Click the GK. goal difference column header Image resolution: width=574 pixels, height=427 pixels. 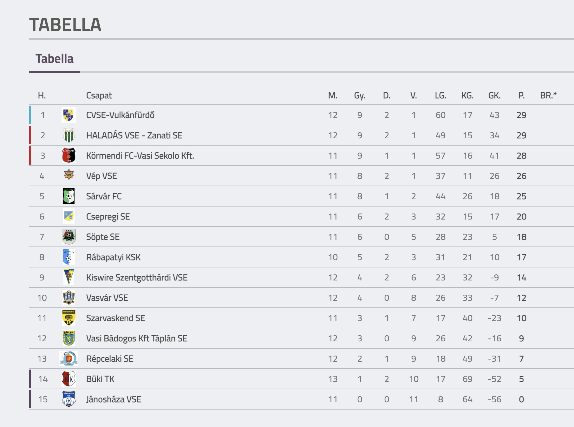click(x=494, y=95)
